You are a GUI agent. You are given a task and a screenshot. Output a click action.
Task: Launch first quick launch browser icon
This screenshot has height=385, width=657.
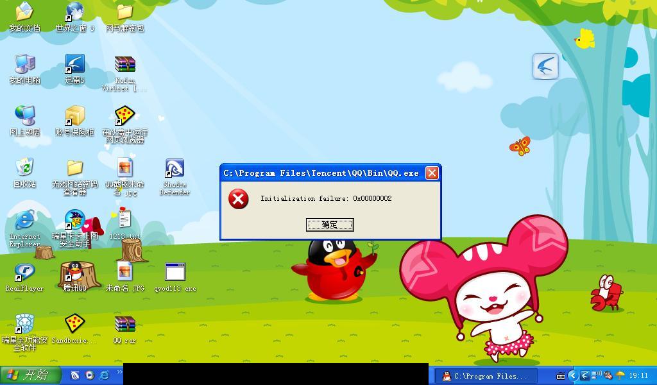click(x=75, y=375)
